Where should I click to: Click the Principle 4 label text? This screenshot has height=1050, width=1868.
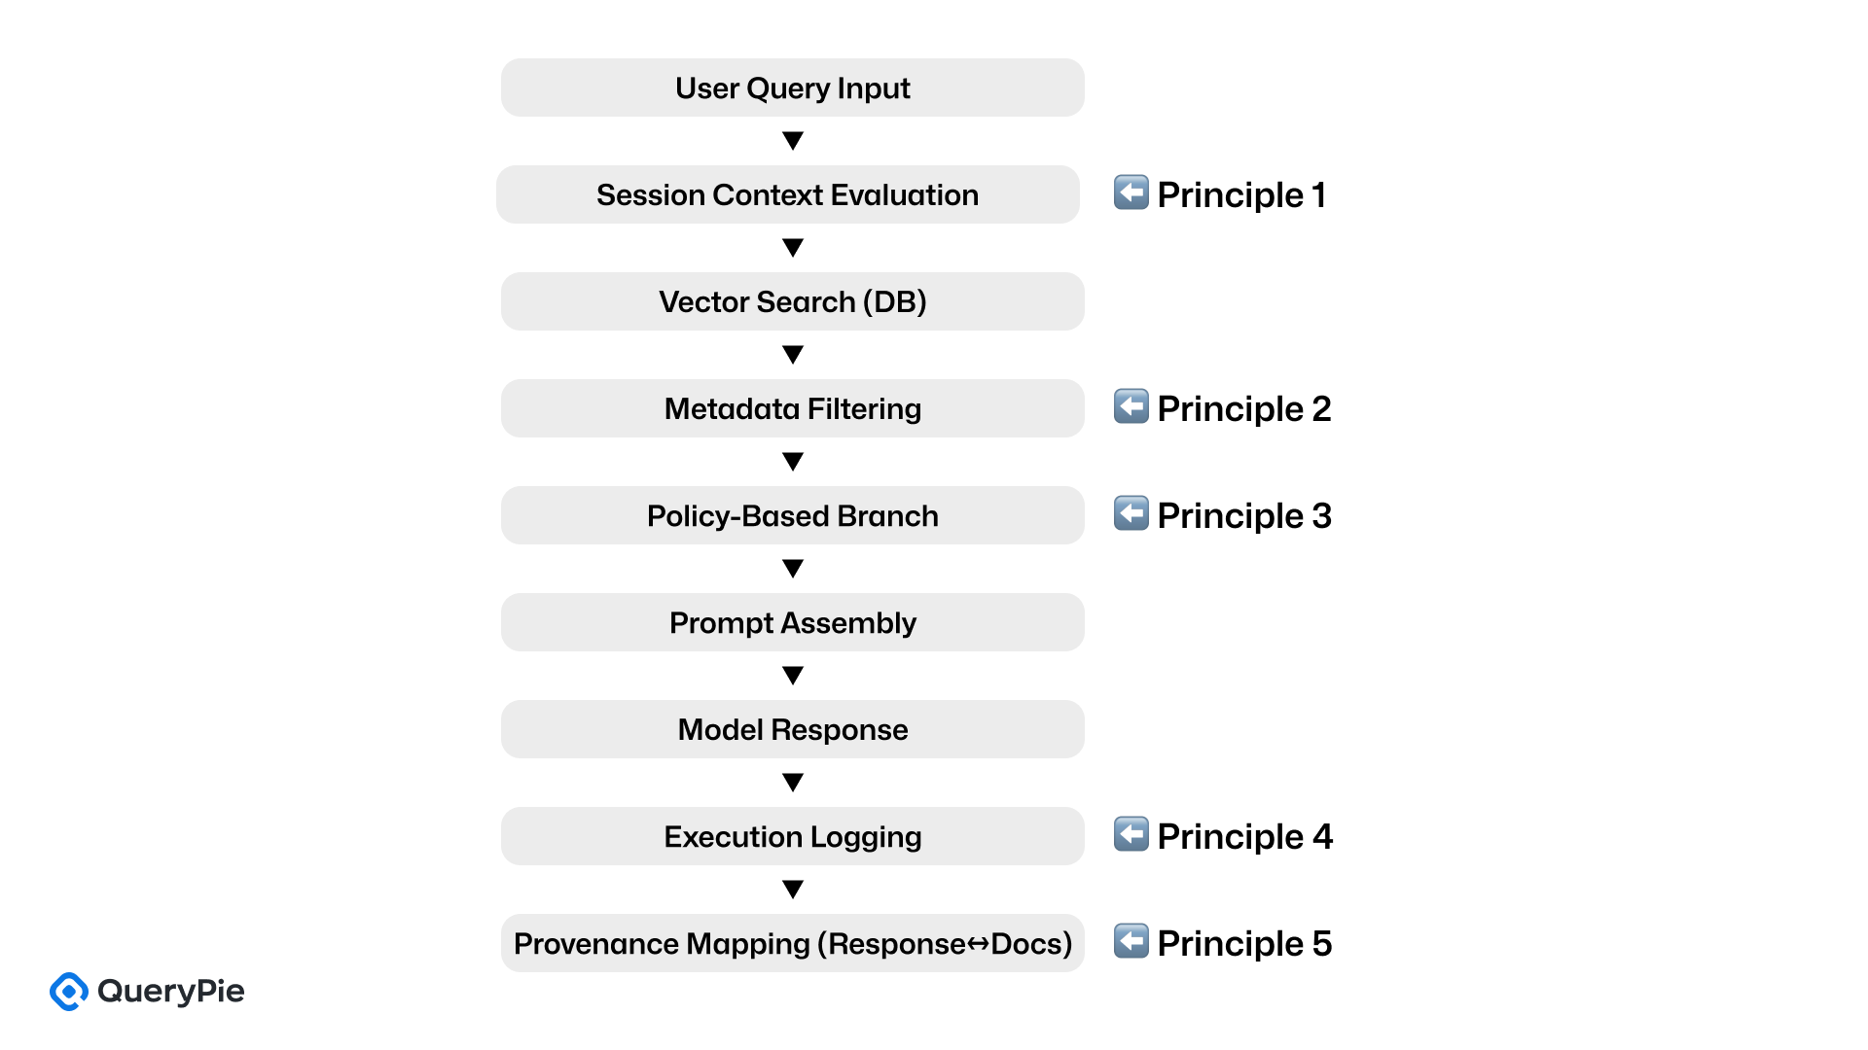(x=1244, y=836)
